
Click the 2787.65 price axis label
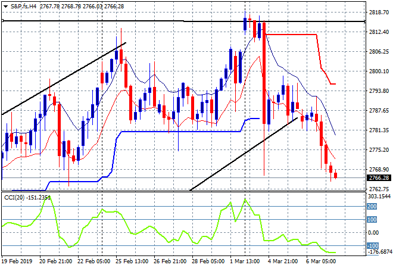point(379,110)
